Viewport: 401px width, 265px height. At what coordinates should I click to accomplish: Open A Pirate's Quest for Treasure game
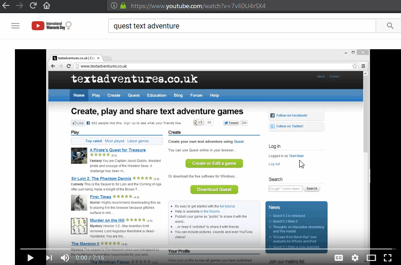click(x=118, y=150)
